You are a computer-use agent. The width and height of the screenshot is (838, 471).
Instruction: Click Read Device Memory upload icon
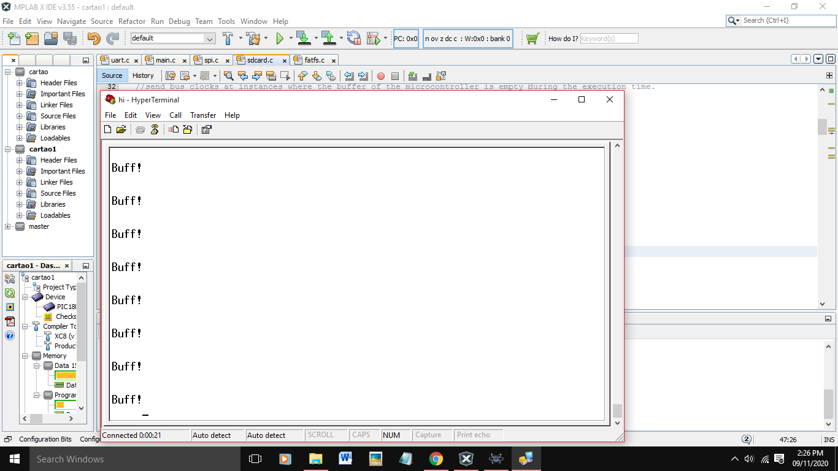point(329,38)
